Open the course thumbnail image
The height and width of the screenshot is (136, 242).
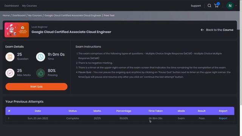tap(17, 30)
